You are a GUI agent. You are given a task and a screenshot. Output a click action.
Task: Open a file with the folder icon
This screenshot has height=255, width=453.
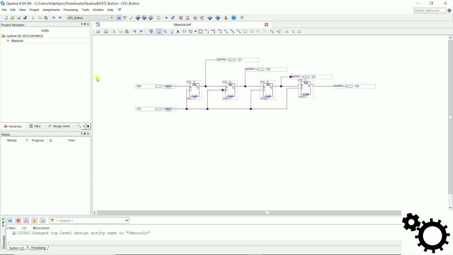(x=12, y=18)
